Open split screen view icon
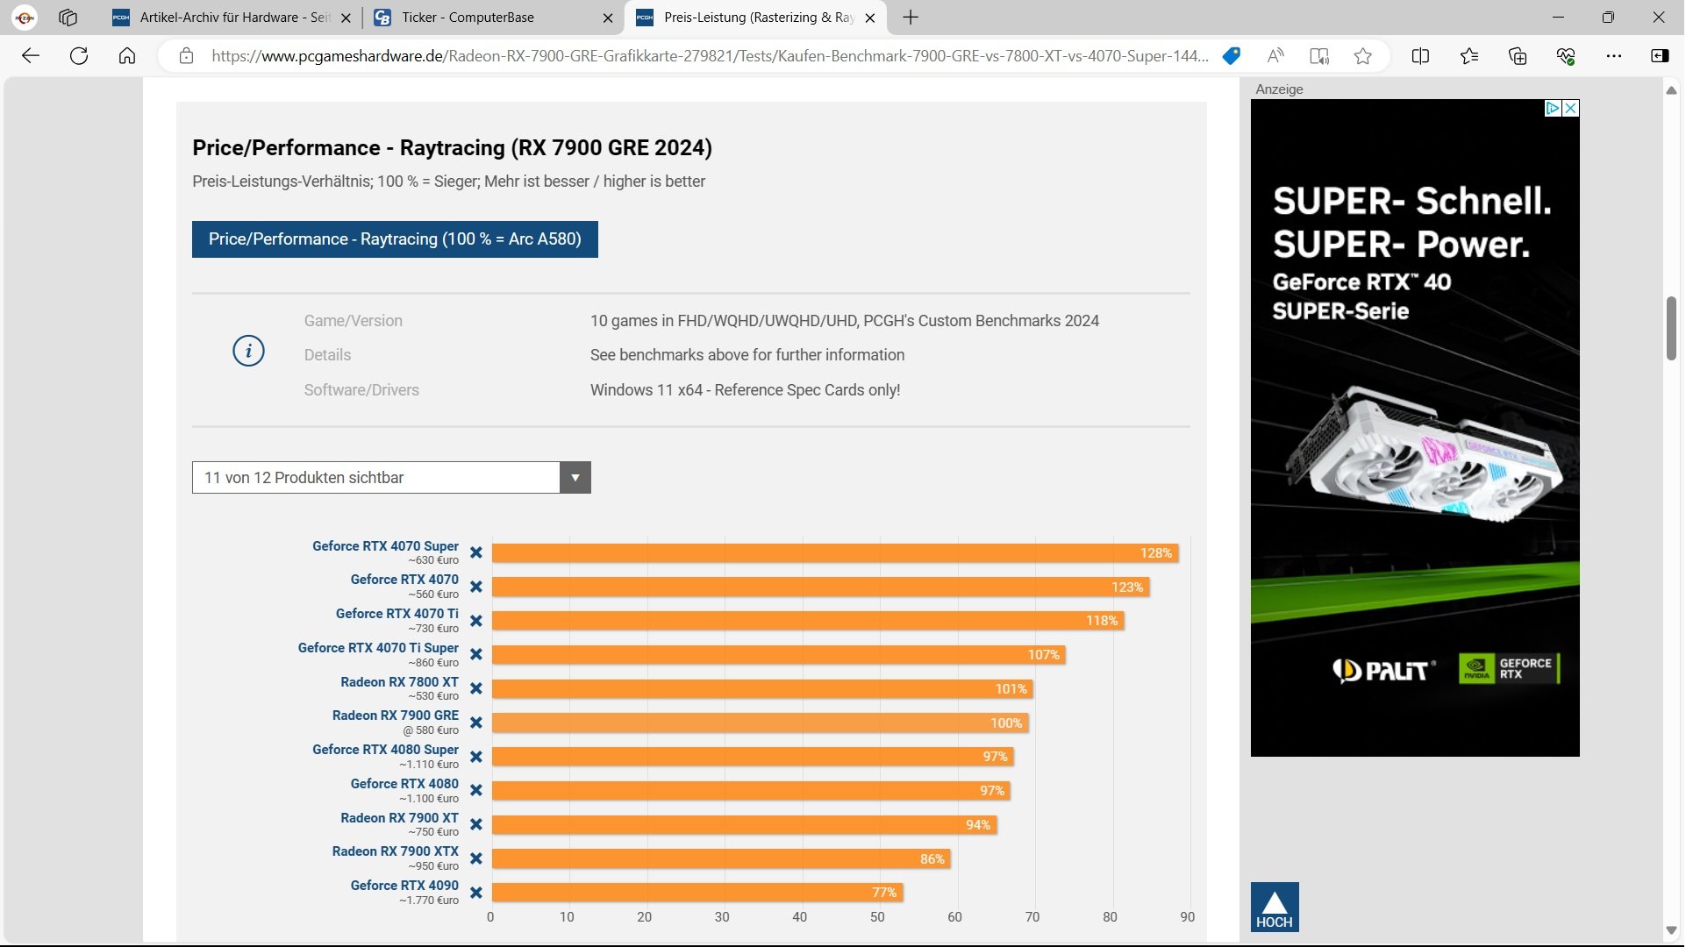1686x947 pixels. coord(1420,56)
